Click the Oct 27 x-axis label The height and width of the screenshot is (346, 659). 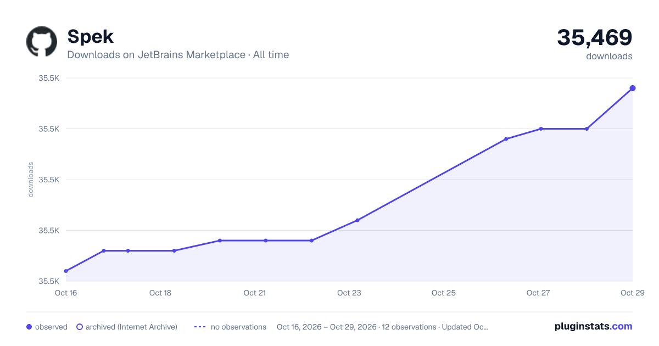click(x=538, y=293)
